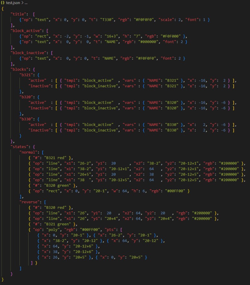
Task: Open the breadcrumb ellipsis symbol list
Action: 26,3
